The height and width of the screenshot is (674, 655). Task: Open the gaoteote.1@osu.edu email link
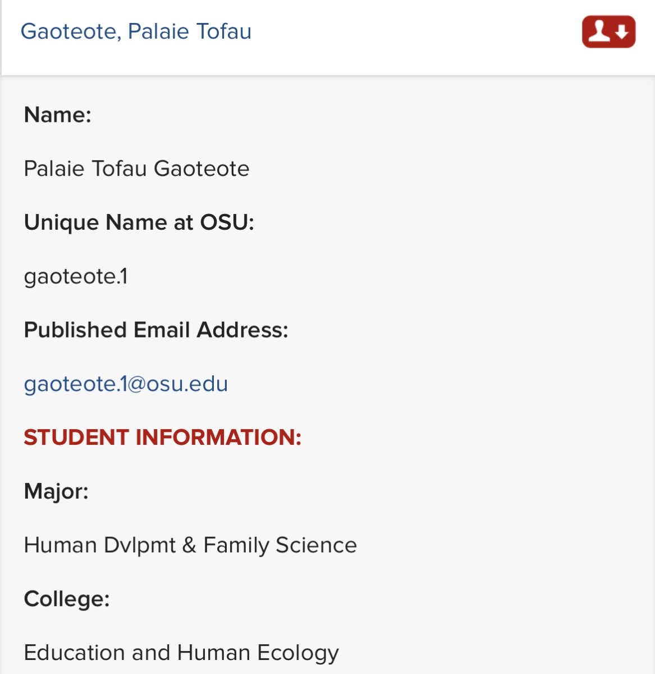pyautogui.click(x=126, y=384)
